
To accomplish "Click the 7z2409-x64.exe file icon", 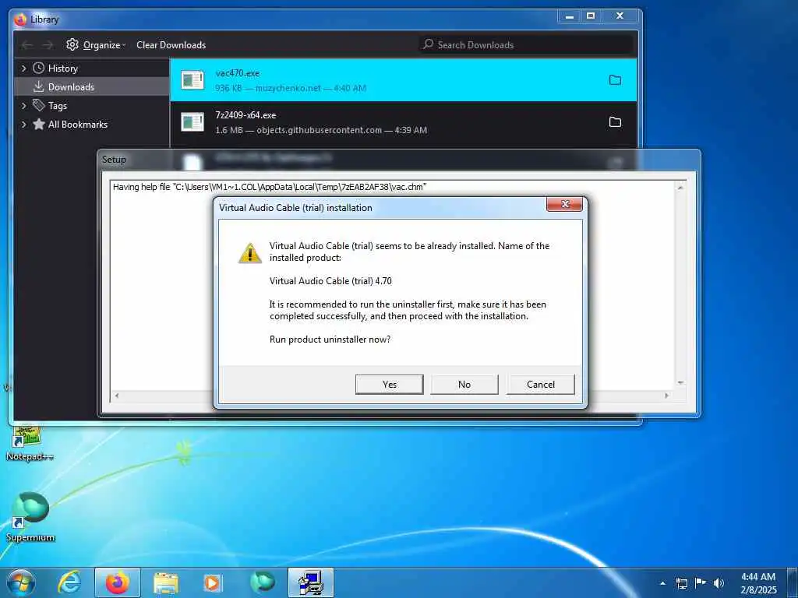I will 193,122.
